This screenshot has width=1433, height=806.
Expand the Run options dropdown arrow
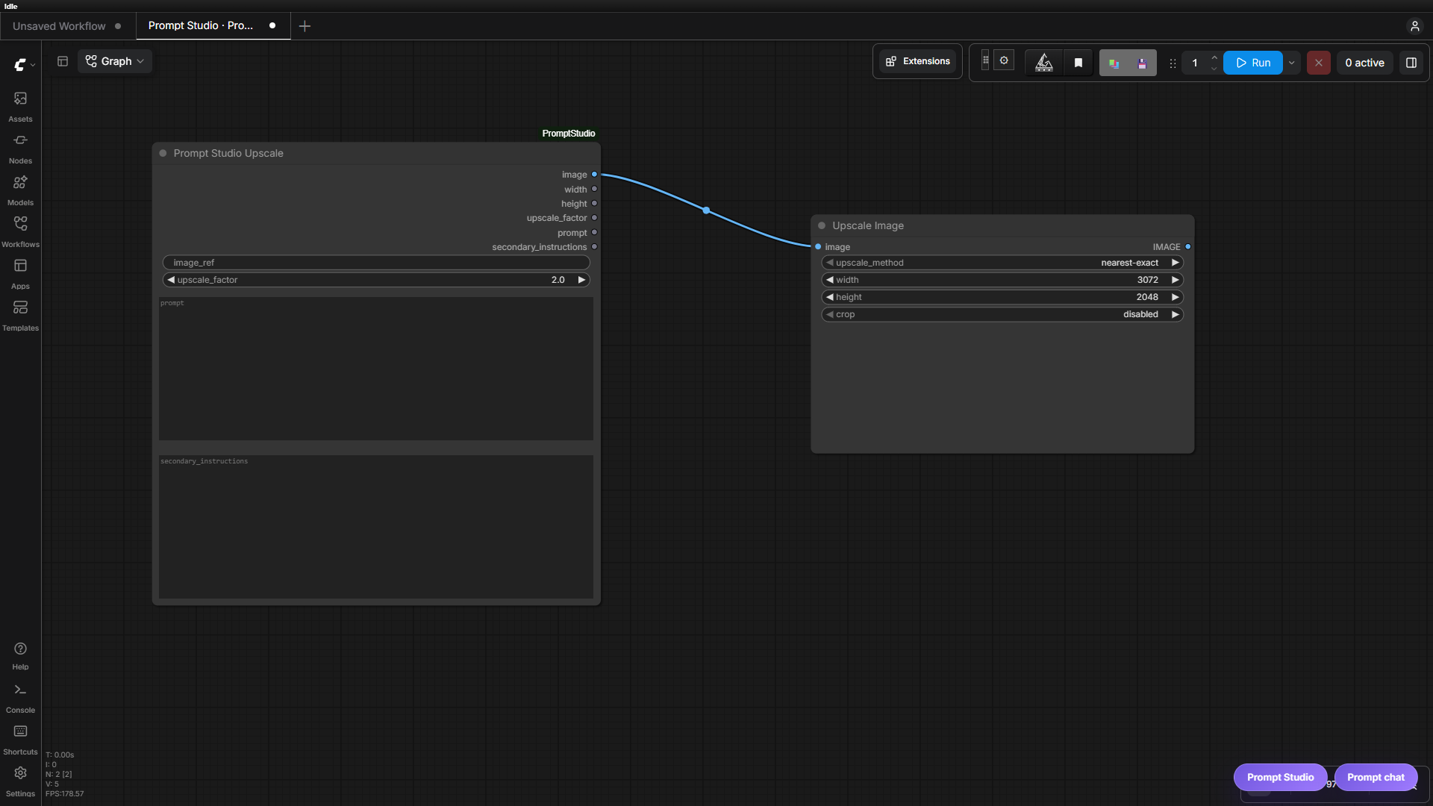[1292, 63]
